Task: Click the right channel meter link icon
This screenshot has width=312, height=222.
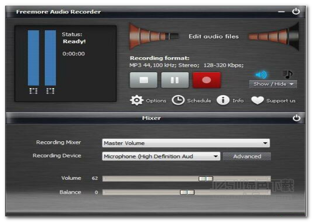Action: click(x=50, y=91)
